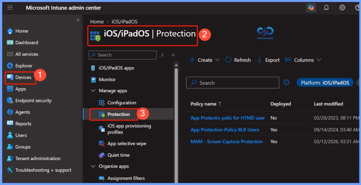Click the App selective wipe icon
Screen dimensions: 361x185
point(102,143)
